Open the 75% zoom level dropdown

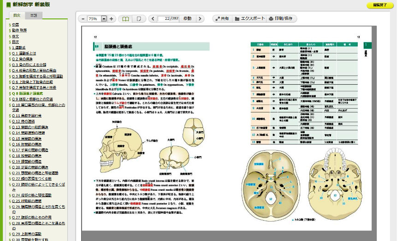coord(104,19)
